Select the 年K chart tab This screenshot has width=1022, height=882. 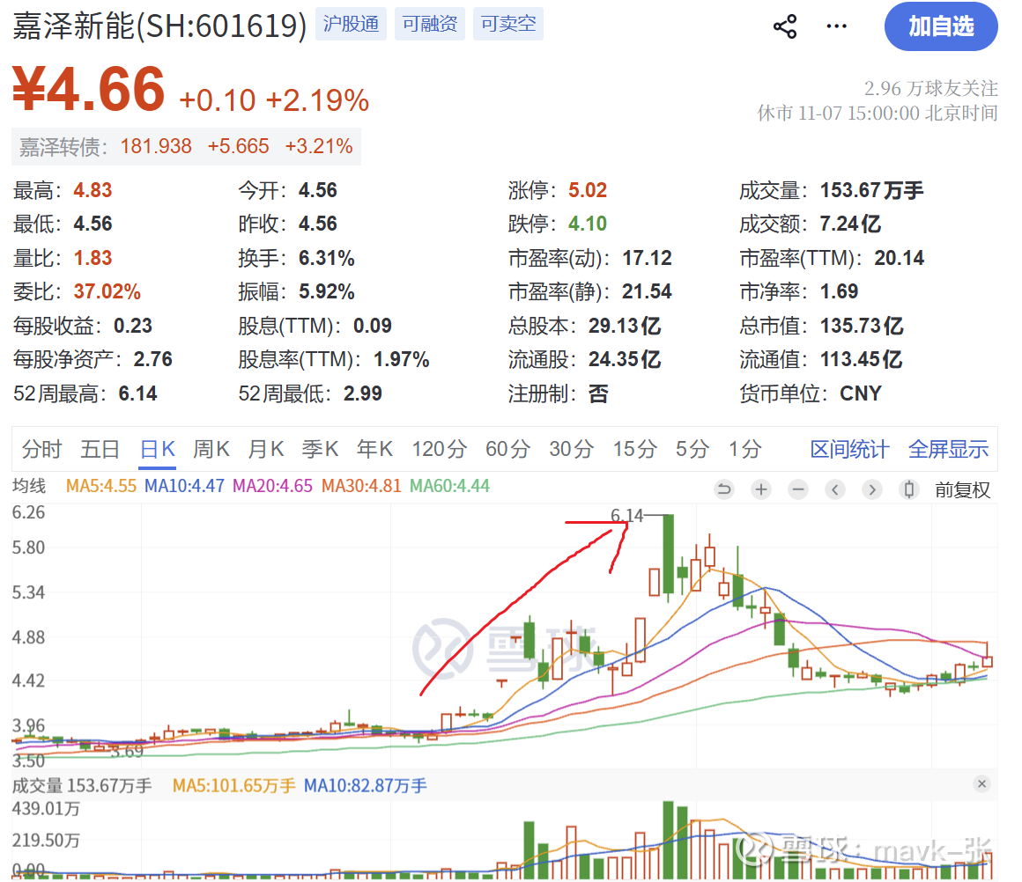(374, 449)
